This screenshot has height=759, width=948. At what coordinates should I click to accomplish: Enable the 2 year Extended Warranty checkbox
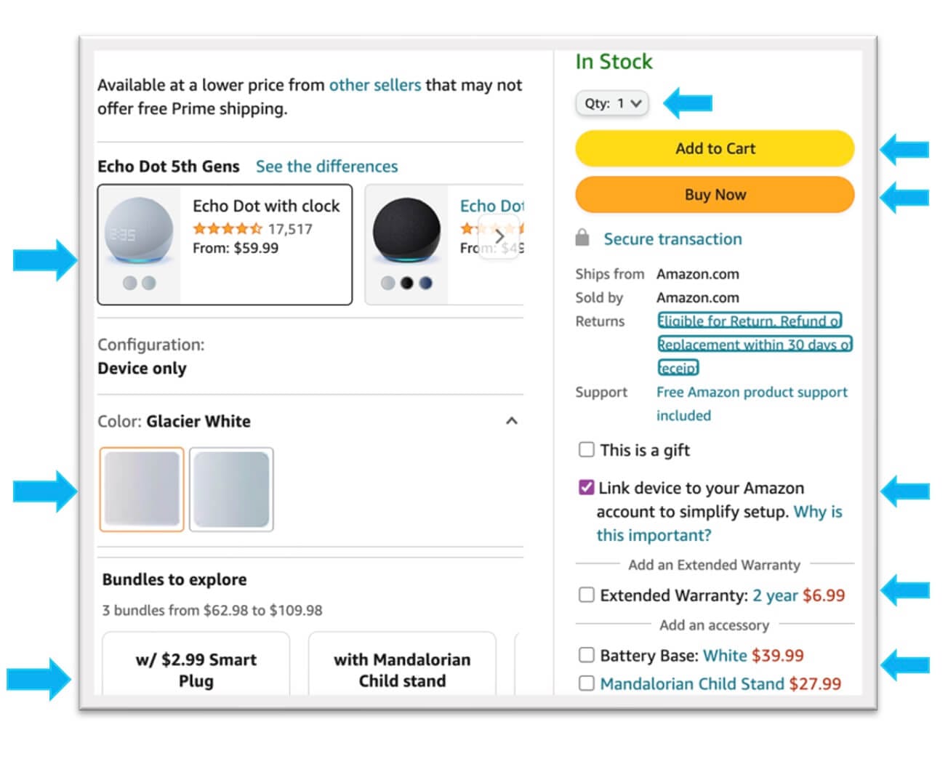(x=586, y=595)
